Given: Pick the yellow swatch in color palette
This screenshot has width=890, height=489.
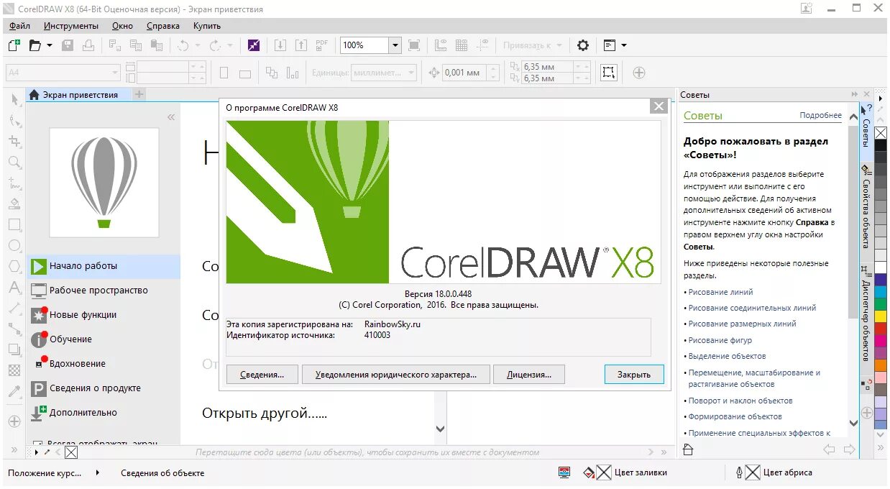Looking at the screenshot, I should tap(881, 316).
